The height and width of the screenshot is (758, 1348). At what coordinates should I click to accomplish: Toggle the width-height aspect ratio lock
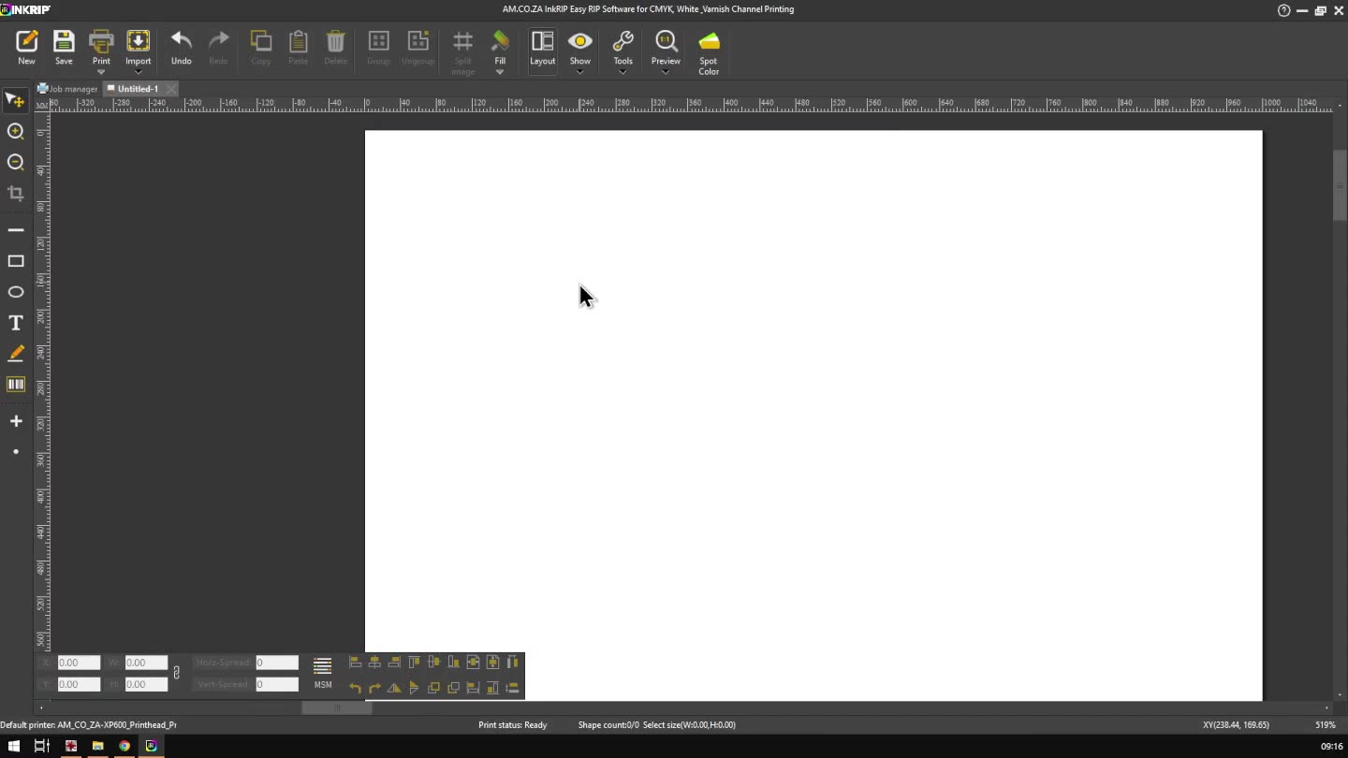(176, 673)
